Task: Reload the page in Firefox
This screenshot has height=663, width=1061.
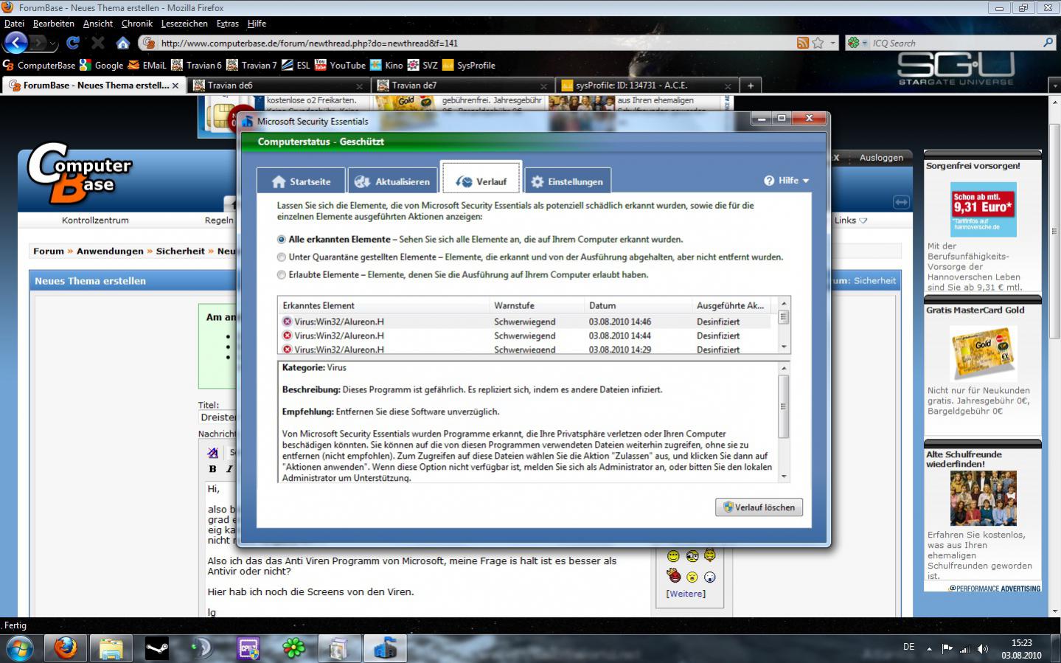Action: coord(73,43)
